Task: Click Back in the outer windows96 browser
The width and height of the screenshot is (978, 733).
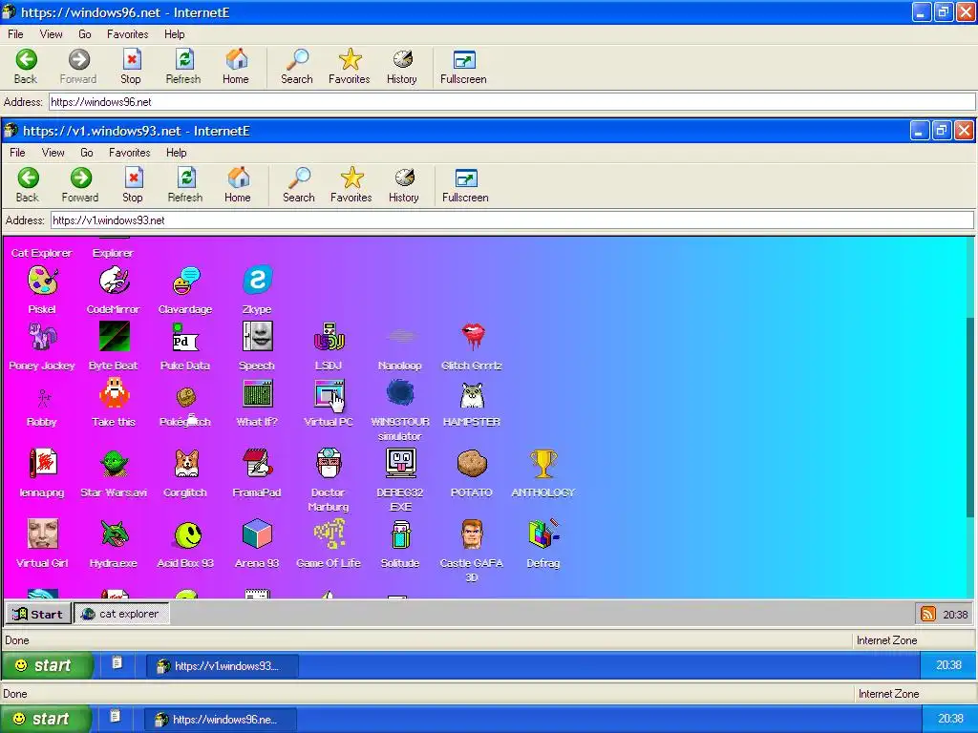Action: click(26, 67)
